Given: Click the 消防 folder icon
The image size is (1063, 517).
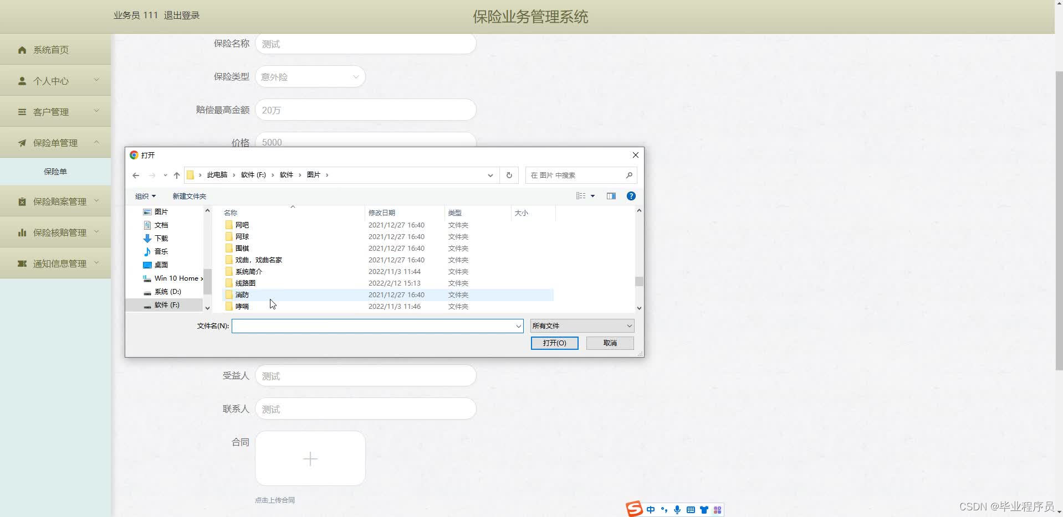Looking at the screenshot, I should pyautogui.click(x=229, y=294).
